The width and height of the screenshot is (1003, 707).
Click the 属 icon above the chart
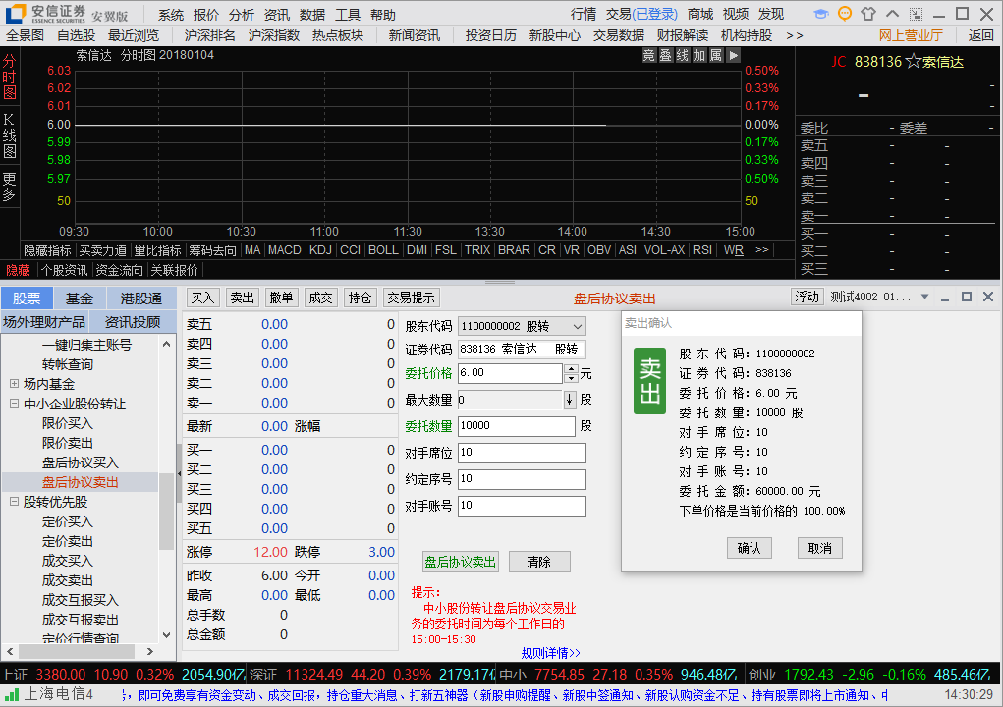point(716,56)
